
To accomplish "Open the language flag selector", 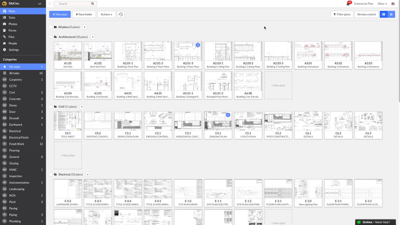I will (393, 4).
